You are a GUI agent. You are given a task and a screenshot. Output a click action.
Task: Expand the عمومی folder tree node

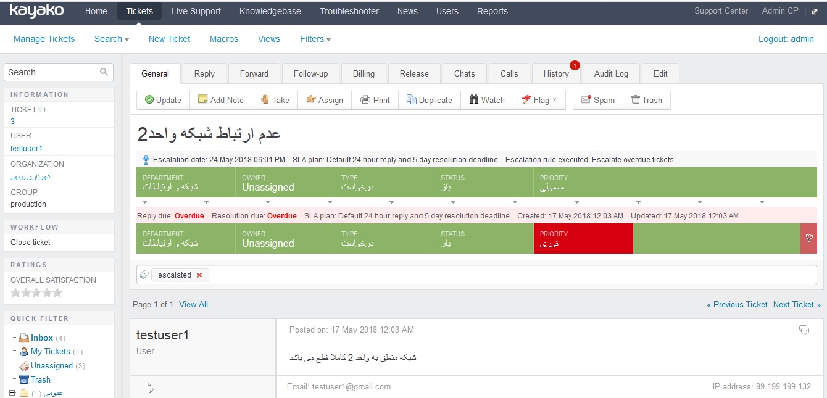[12, 393]
